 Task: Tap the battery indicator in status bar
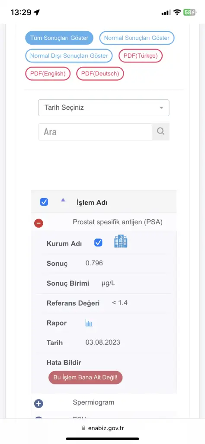(189, 12)
